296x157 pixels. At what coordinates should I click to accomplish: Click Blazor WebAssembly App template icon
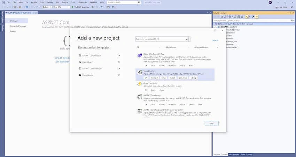coord(140,55)
